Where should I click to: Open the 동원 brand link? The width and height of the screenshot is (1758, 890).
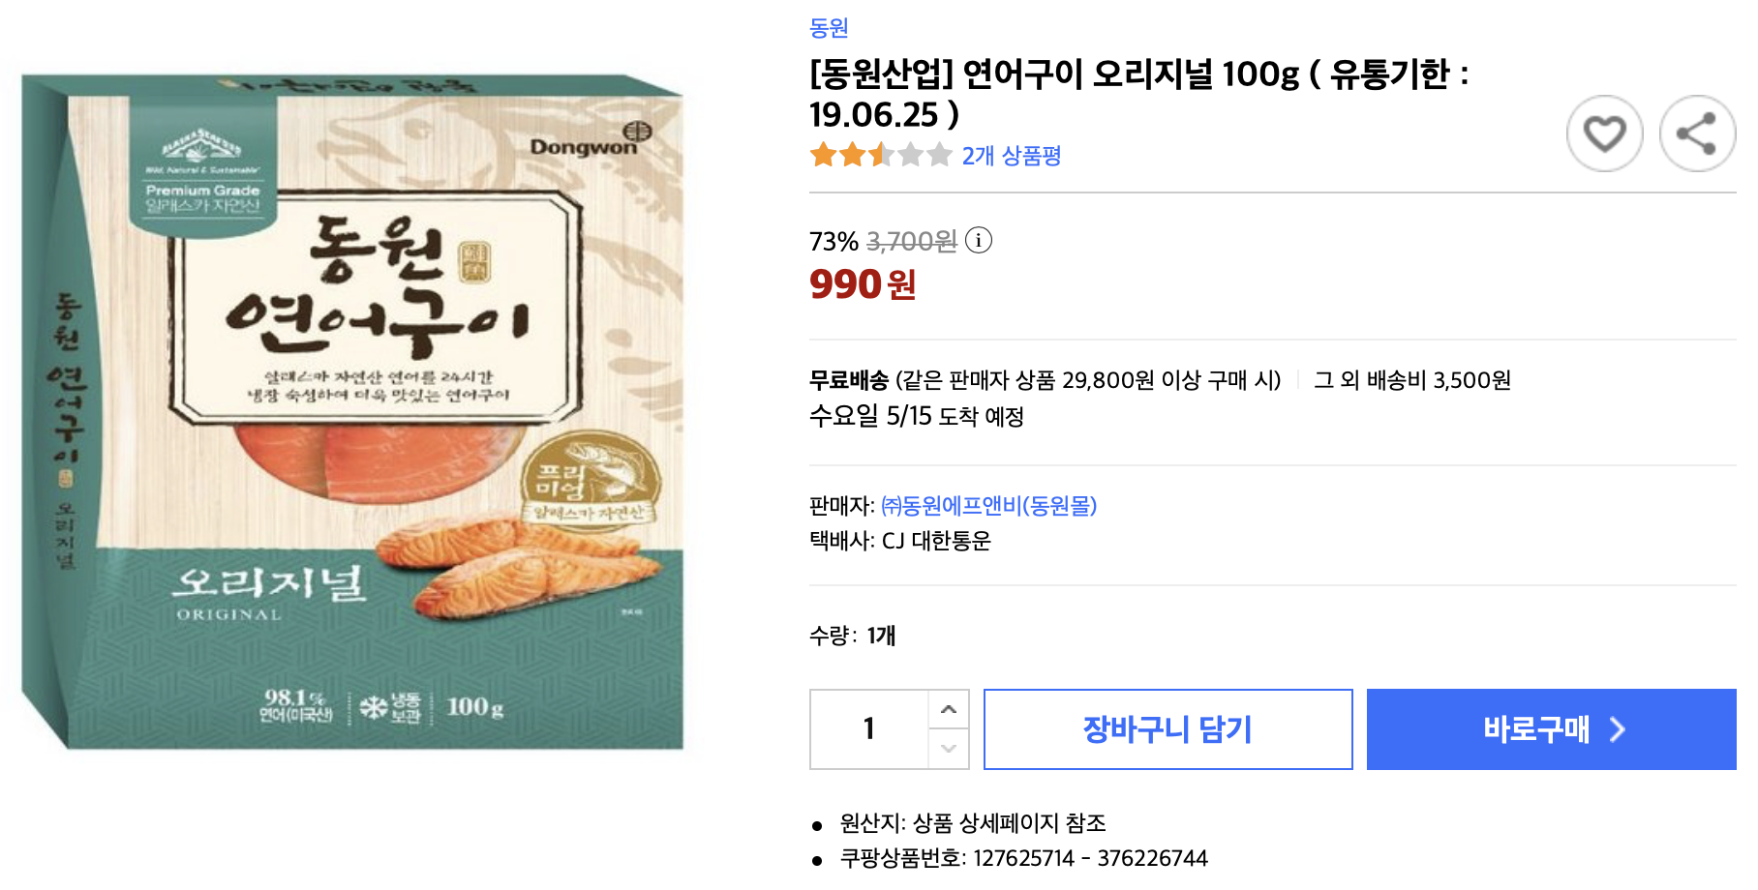(829, 28)
